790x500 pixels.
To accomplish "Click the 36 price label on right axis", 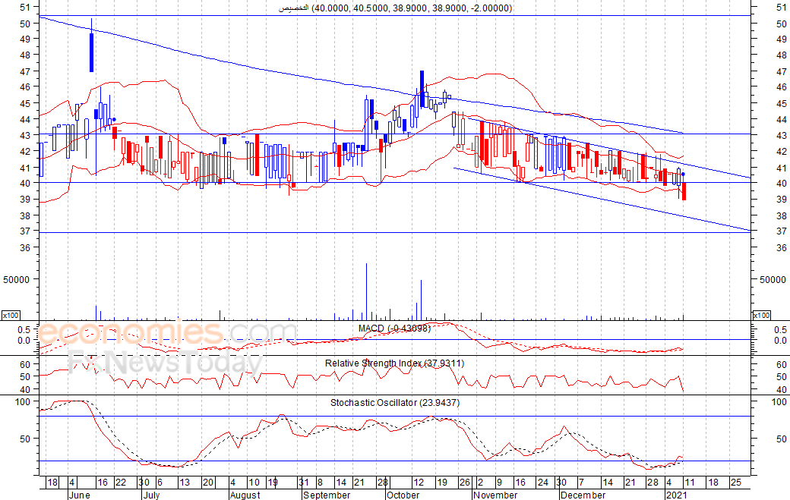I will coord(782,248).
